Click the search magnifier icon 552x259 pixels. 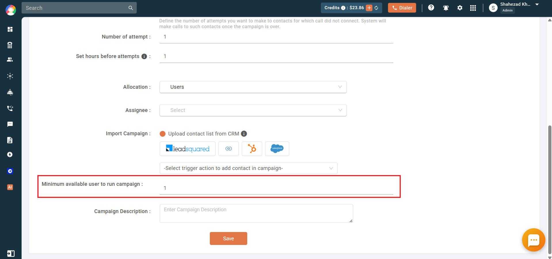[x=131, y=8]
